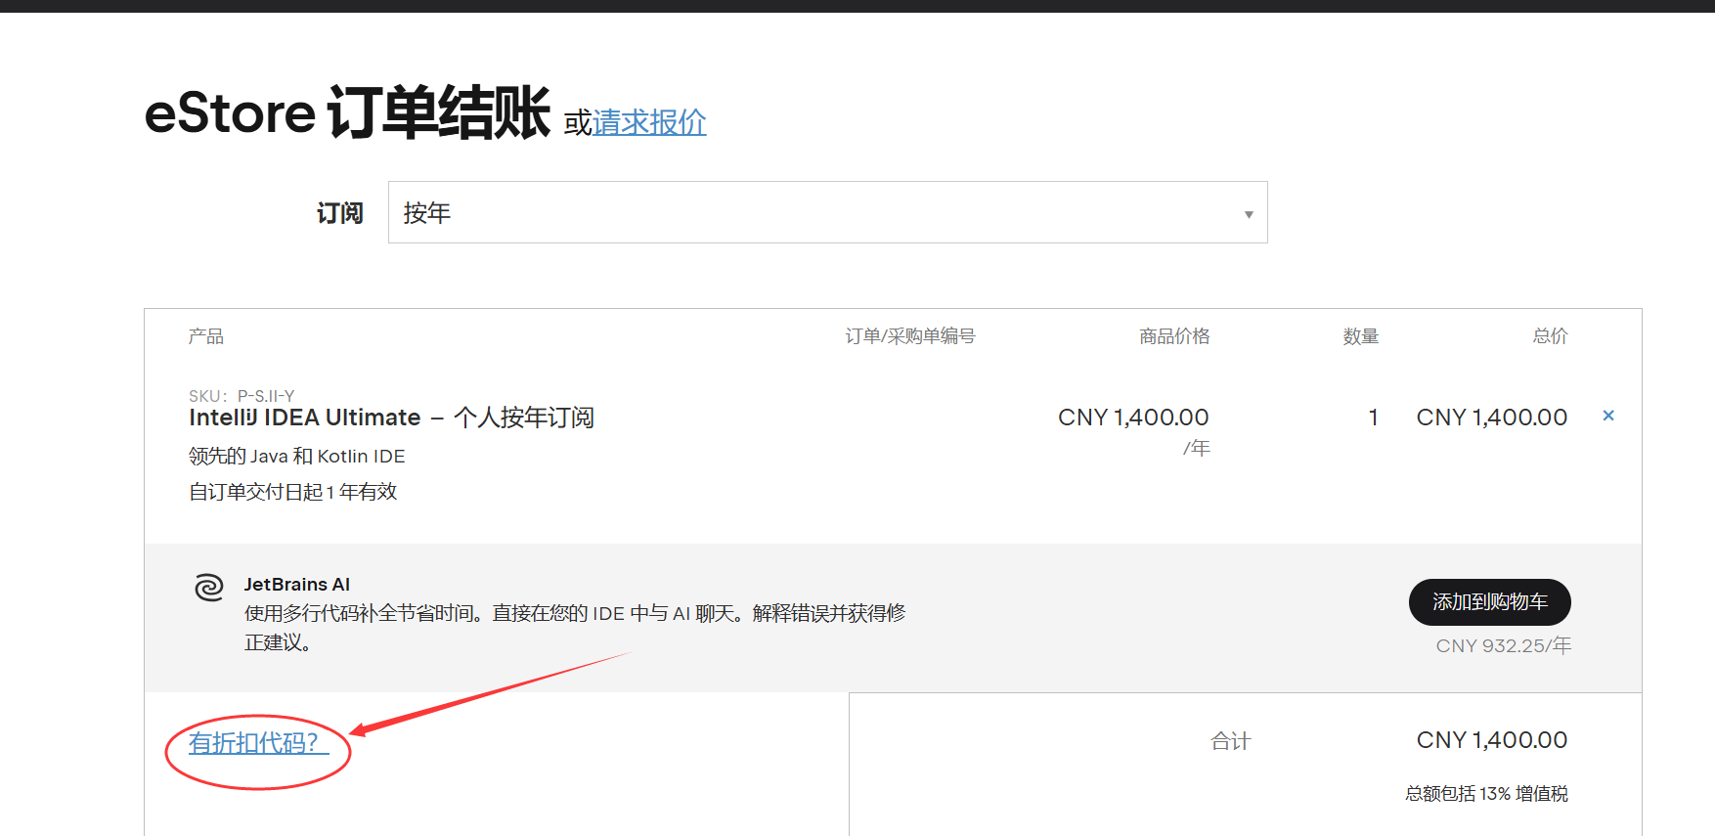Add JetBrains AI via 添加到购物车 button
Screen dimensions: 1715x836
pos(1489,602)
